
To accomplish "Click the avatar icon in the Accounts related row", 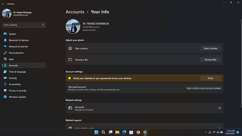I will (x=70, y=108).
